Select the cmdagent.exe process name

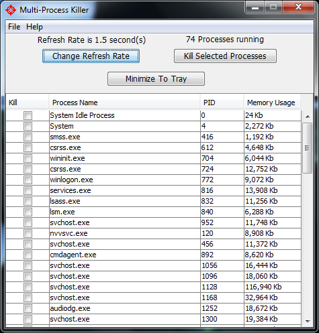[x=73, y=255]
